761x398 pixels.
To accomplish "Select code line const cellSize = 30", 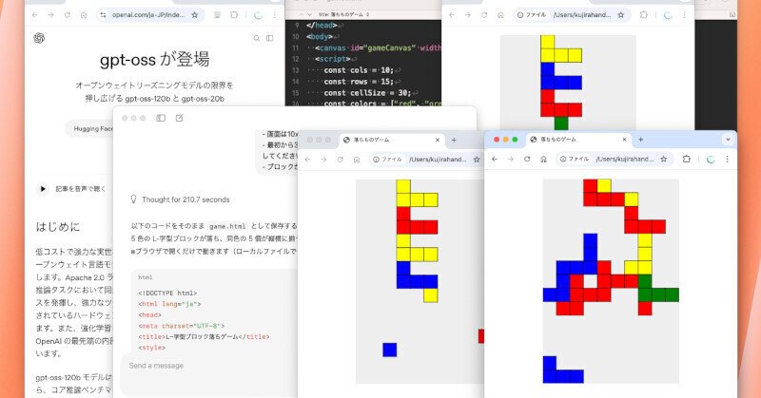I will tap(367, 92).
